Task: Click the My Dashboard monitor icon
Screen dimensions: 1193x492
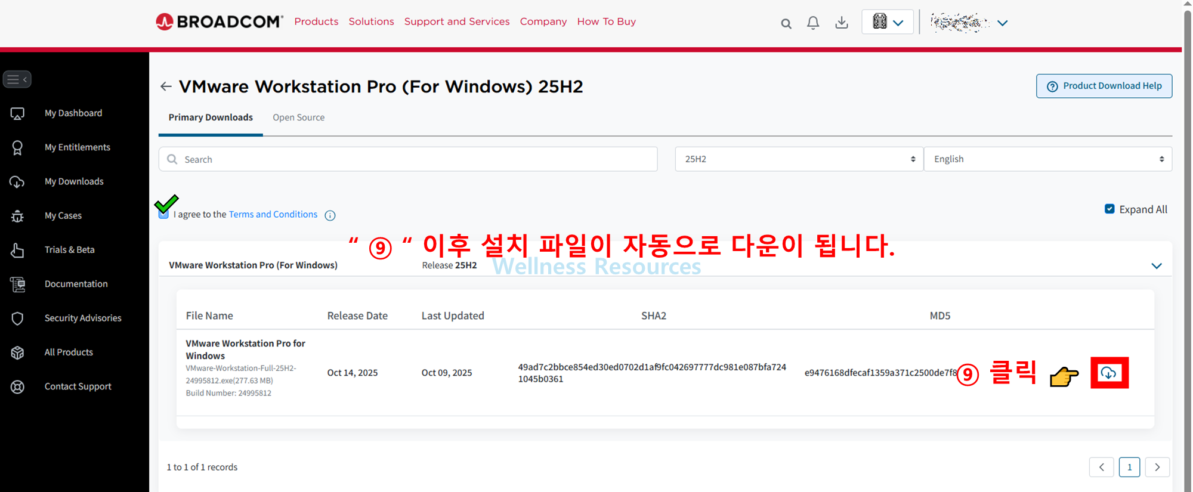Action: (x=17, y=113)
